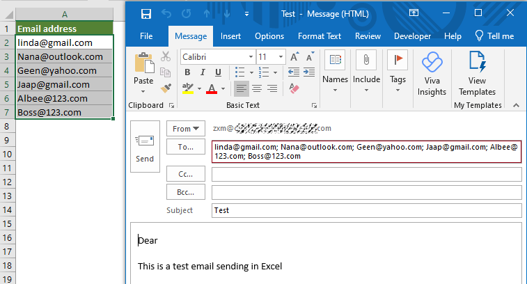Toggle Center paragraph alignment
Screen dimensions: 527x284
(257, 88)
